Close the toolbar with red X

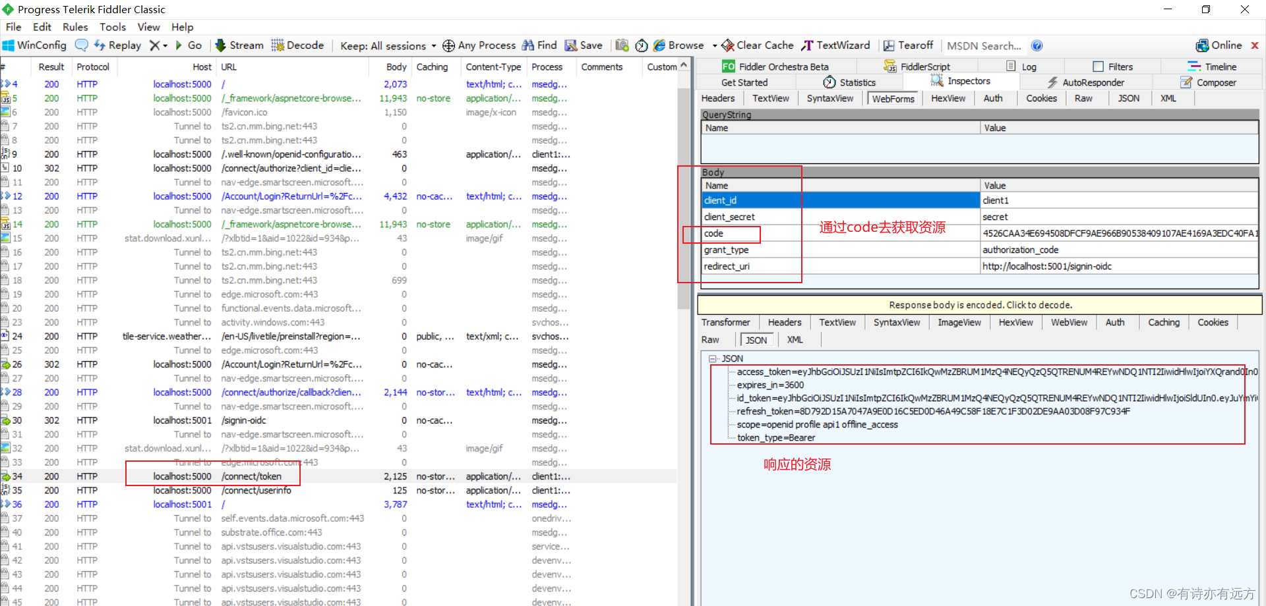pyautogui.click(x=1255, y=45)
